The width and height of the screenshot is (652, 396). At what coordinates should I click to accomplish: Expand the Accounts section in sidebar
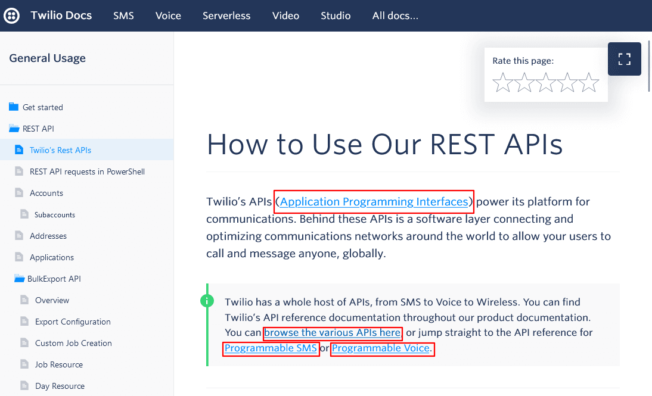46,193
